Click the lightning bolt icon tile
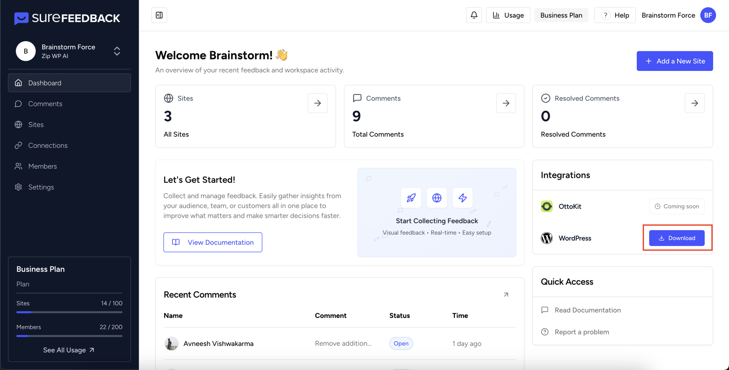The image size is (729, 370). 462,198
